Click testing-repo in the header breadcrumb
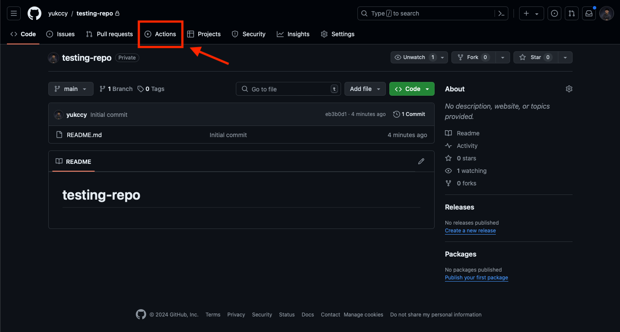620x332 pixels. coord(94,13)
